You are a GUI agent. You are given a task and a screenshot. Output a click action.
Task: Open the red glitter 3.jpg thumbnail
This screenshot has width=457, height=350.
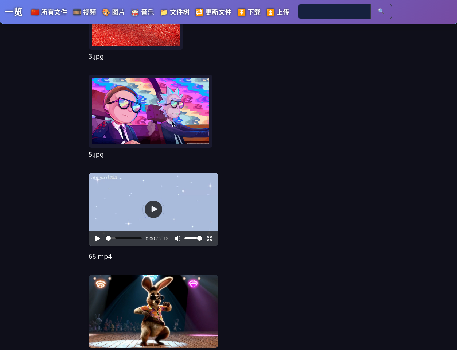[136, 35]
